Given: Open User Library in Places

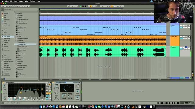Looking at the screenshot, I should tap(7, 58).
